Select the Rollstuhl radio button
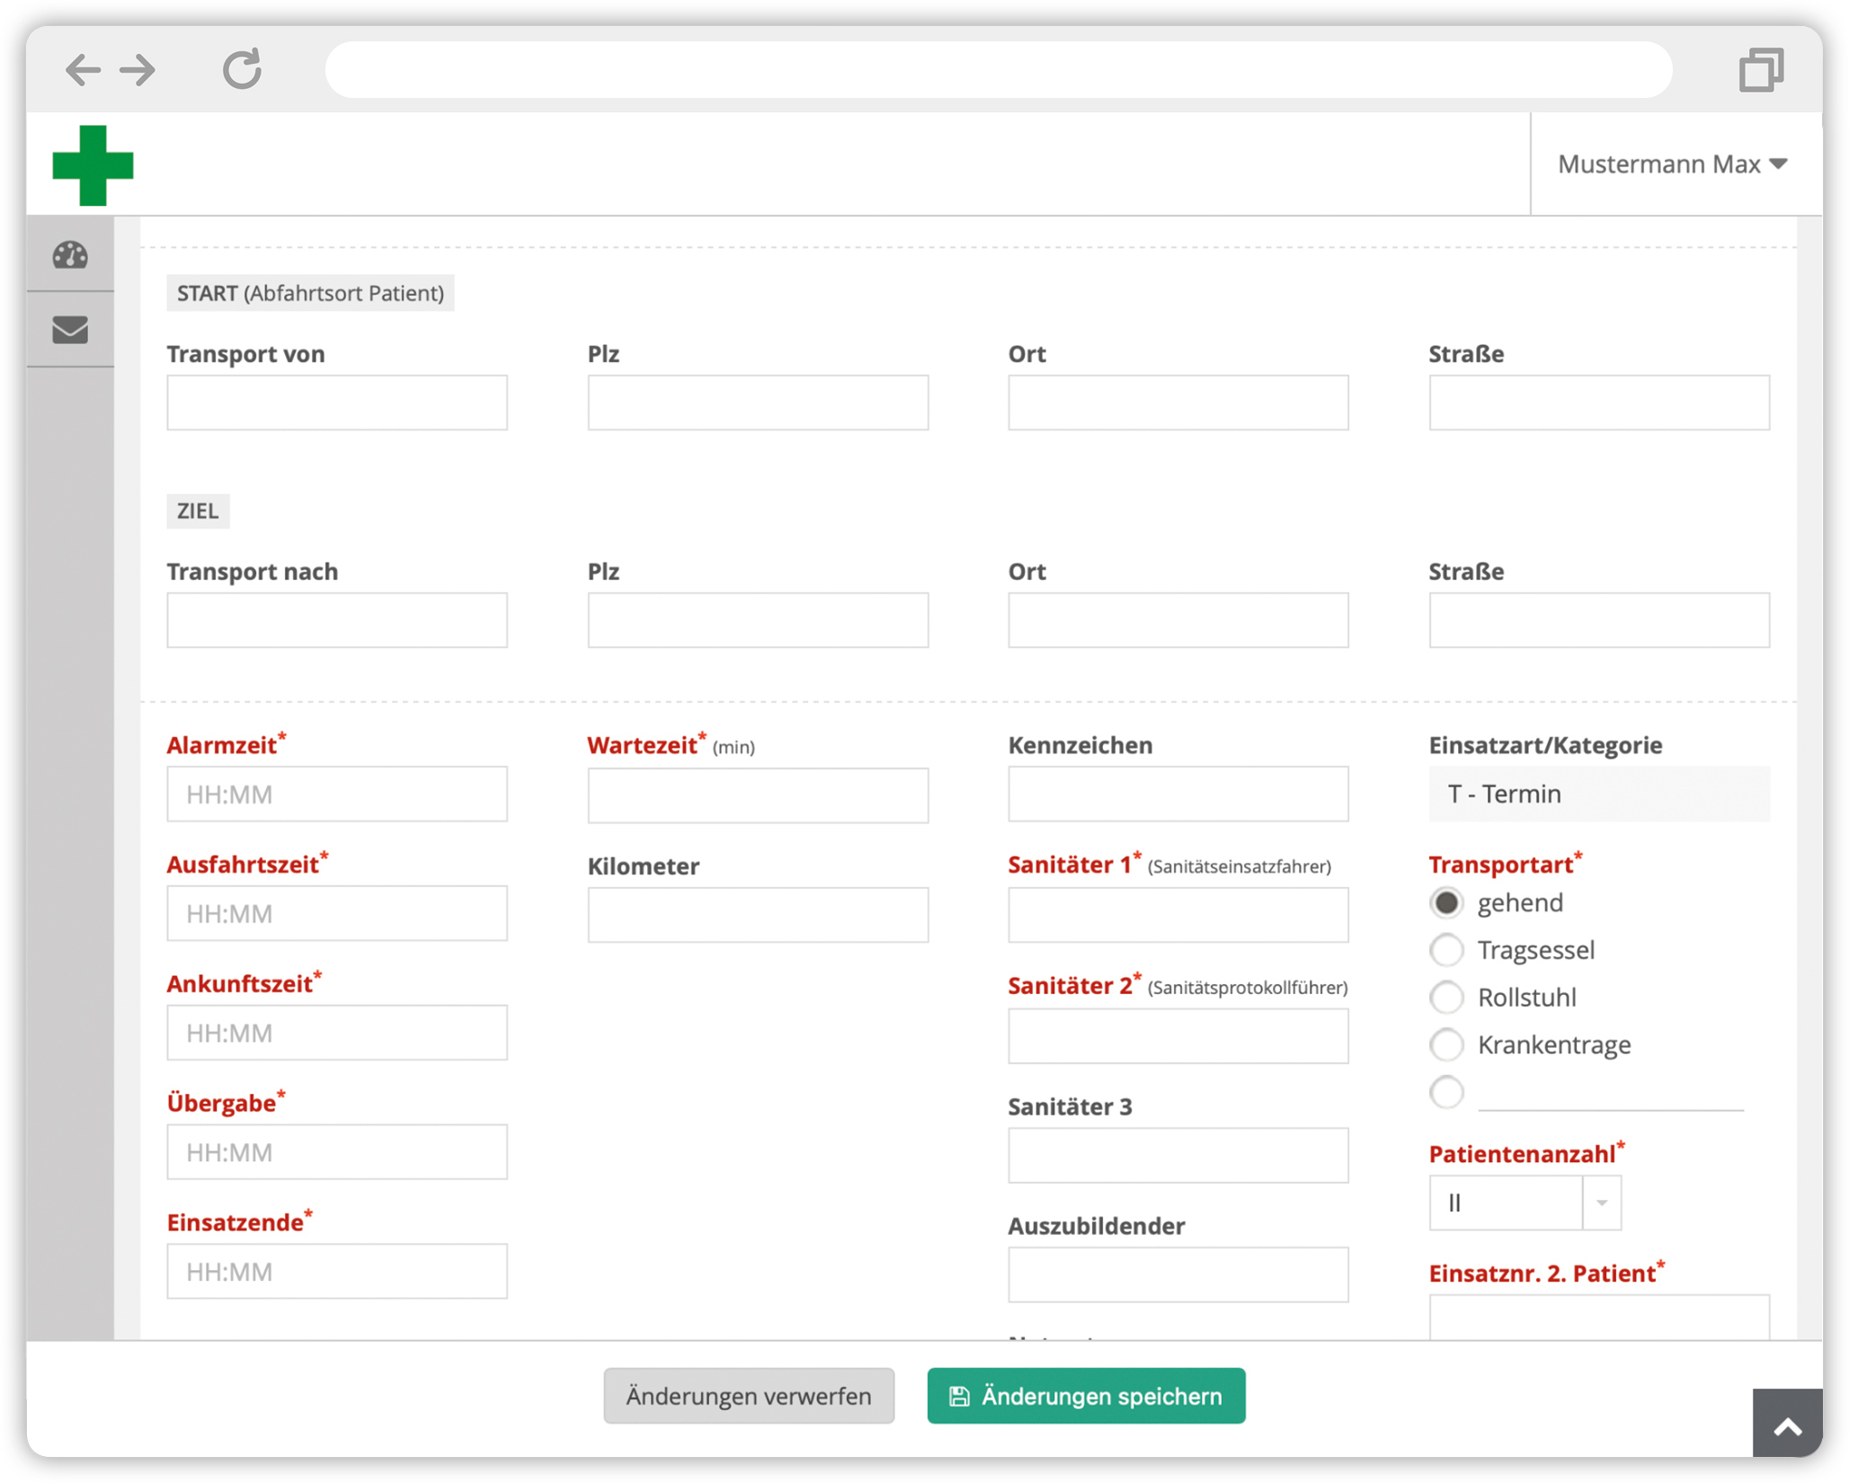The image size is (1849, 1483). click(1446, 998)
